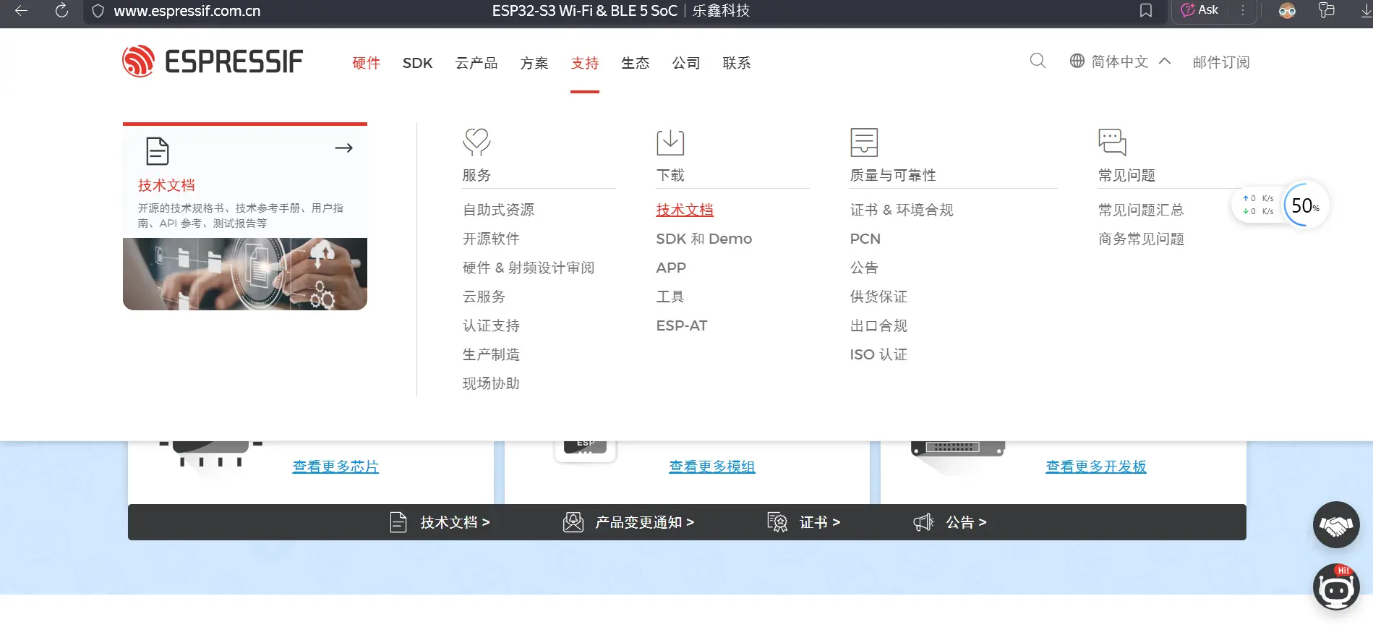Screen dimensions: 1373x643
Task: Open 硬件 & 射频设计审阅 link
Action: (528, 268)
